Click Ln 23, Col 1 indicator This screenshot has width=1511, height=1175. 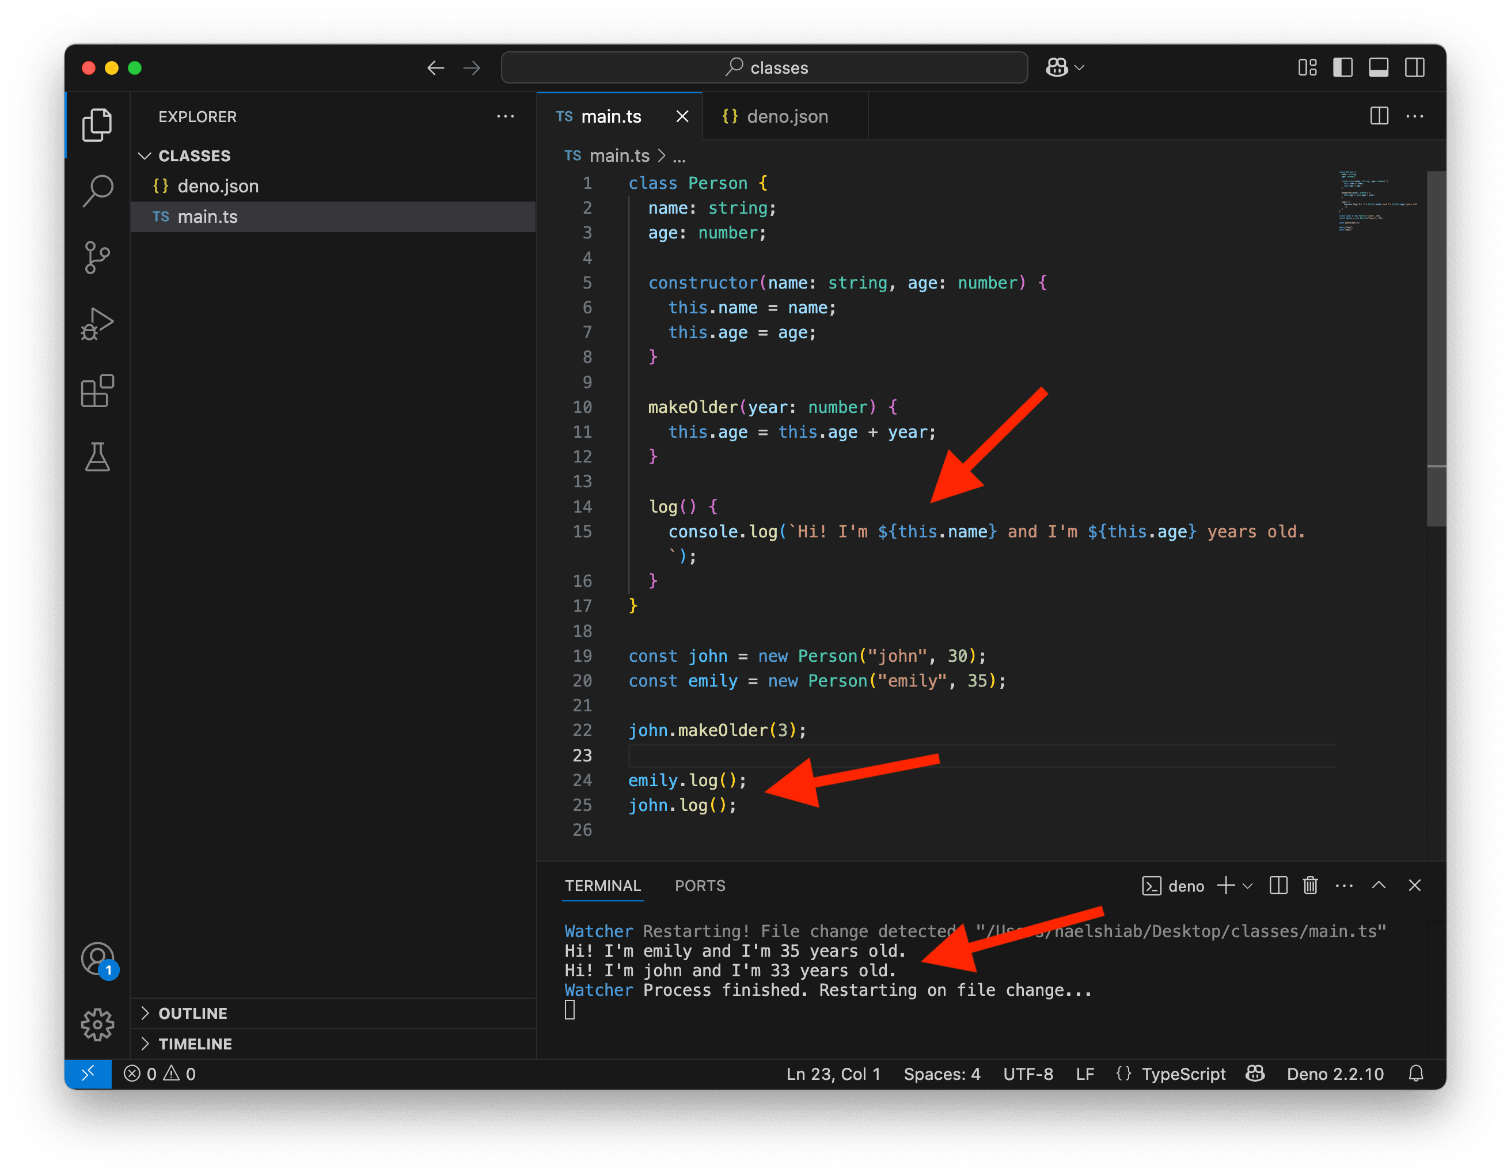(x=833, y=1074)
